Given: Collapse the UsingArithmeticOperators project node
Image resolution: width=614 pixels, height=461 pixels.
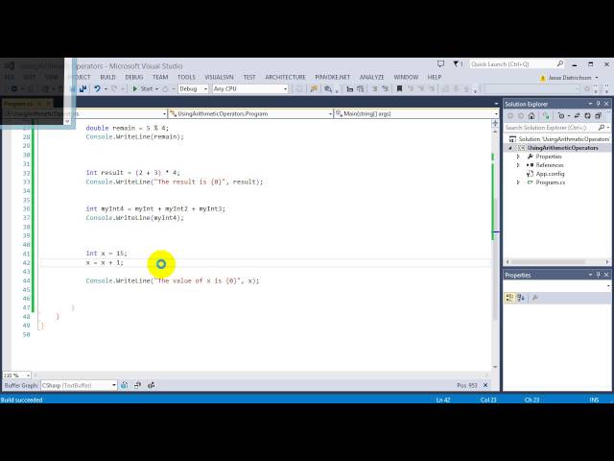Looking at the screenshot, I should tap(510, 148).
